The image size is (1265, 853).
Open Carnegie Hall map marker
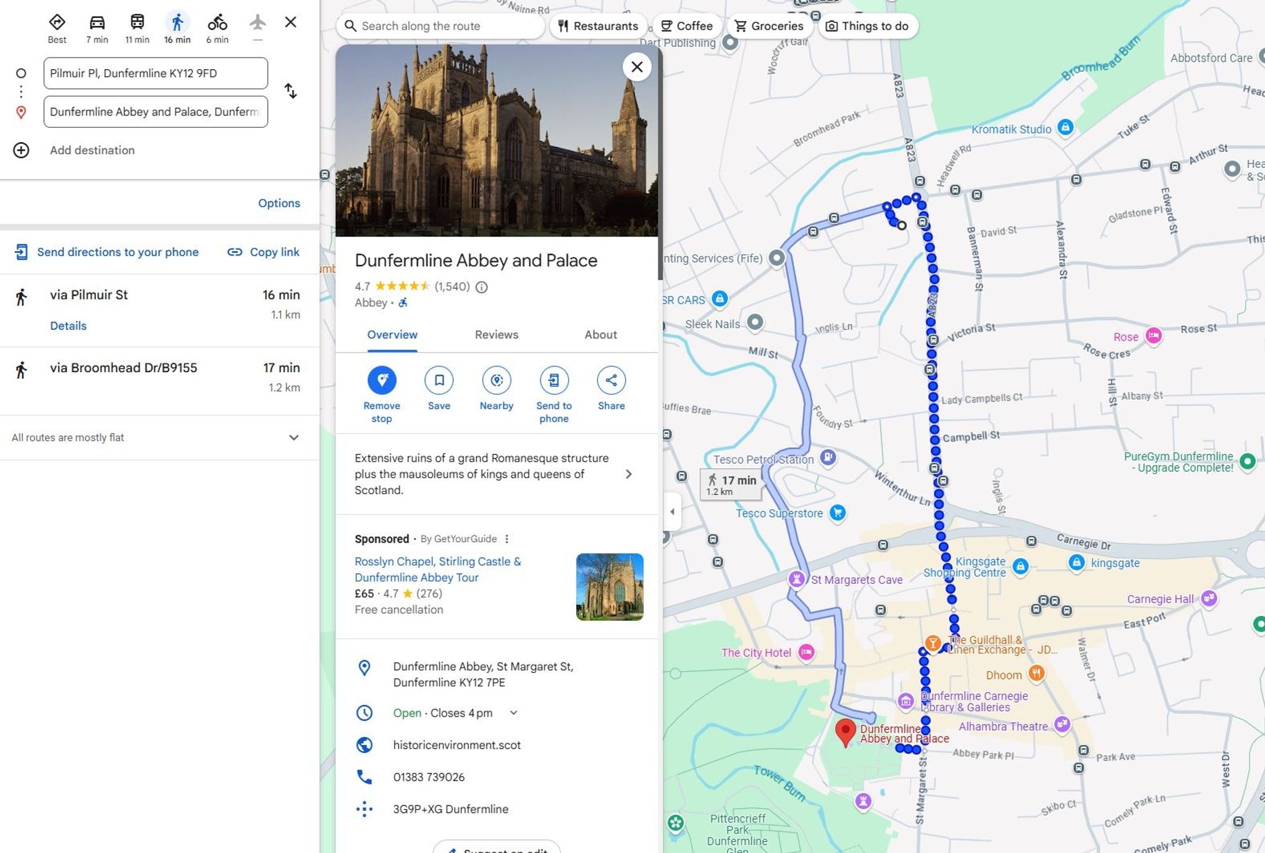coord(1209,598)
